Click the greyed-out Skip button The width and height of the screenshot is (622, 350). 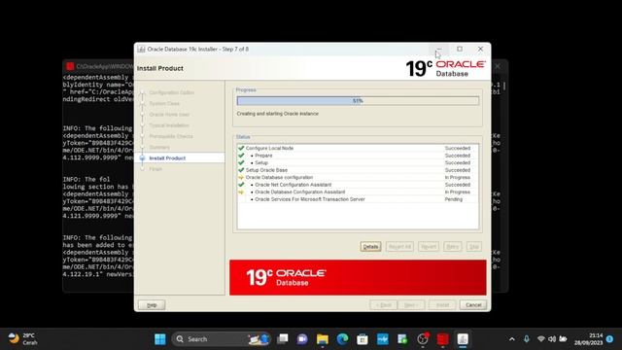(473, 246)
